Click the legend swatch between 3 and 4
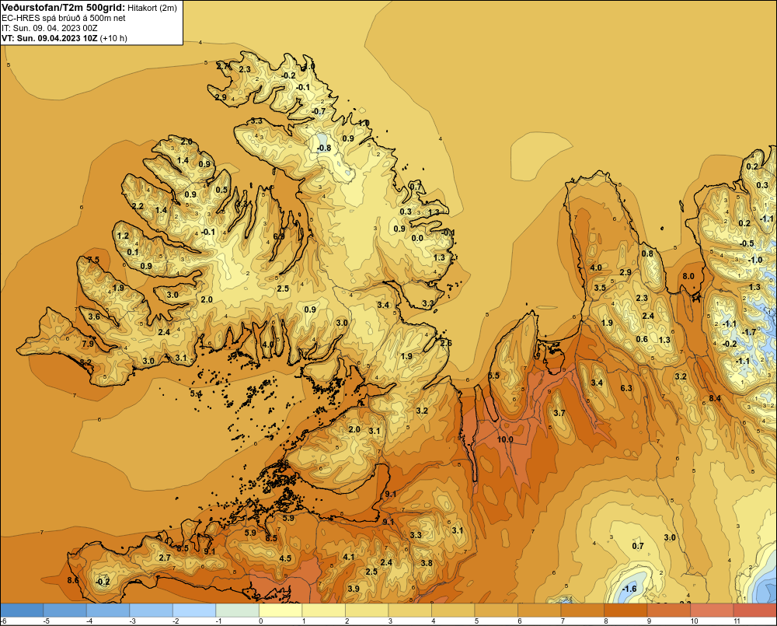This screenshot has width=777, height=626. coord(409,610)
